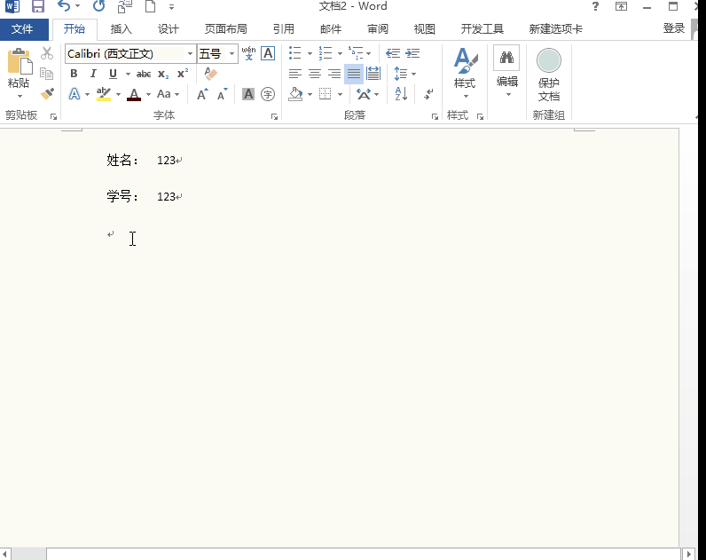Open the 五号 font size dropdown
The image size is (706, 560).
pyautogui.click(x=232, y=54)
